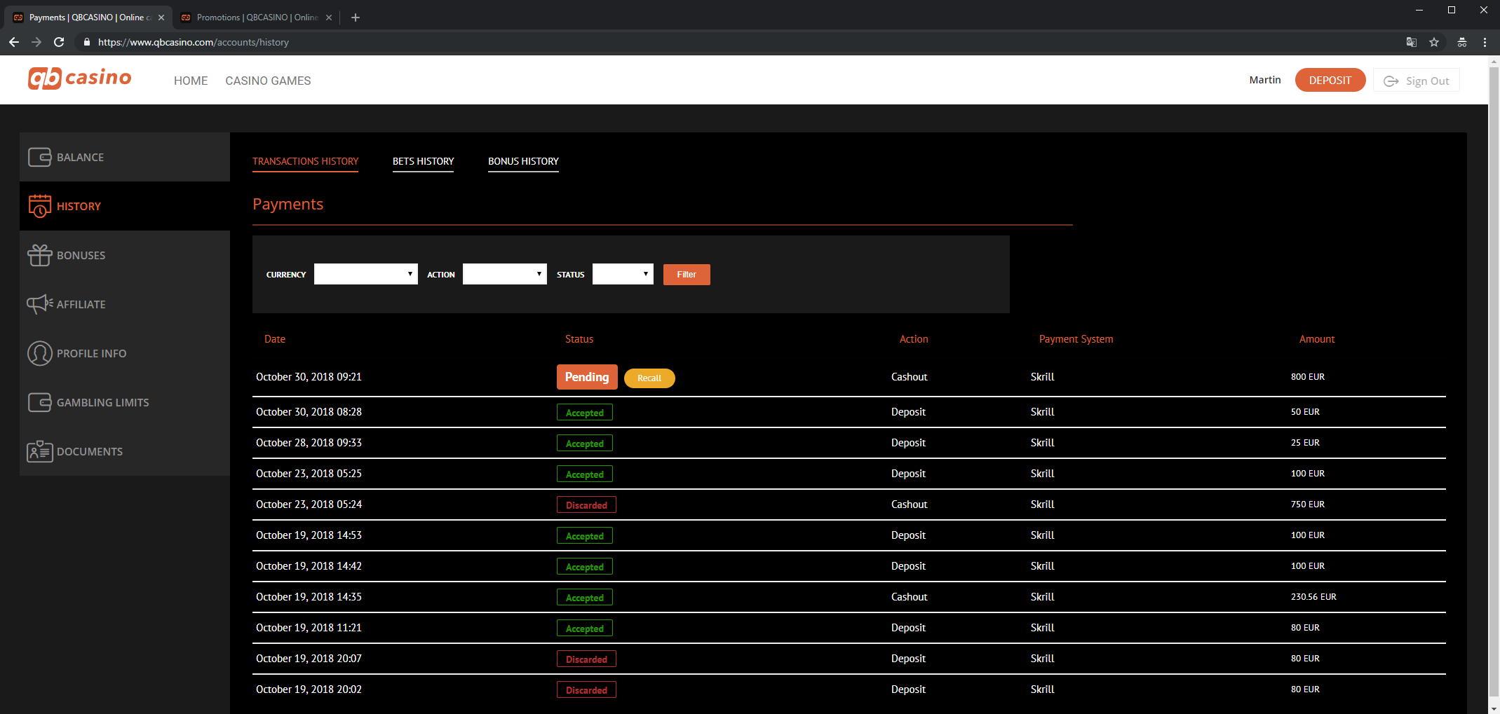
Task: Open Casino Games menu item
Action: coord(268,81)
